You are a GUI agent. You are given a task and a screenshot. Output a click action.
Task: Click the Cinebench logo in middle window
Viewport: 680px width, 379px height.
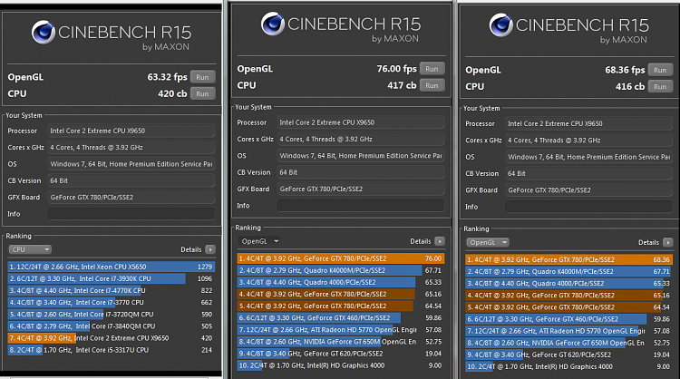[273, 24]
